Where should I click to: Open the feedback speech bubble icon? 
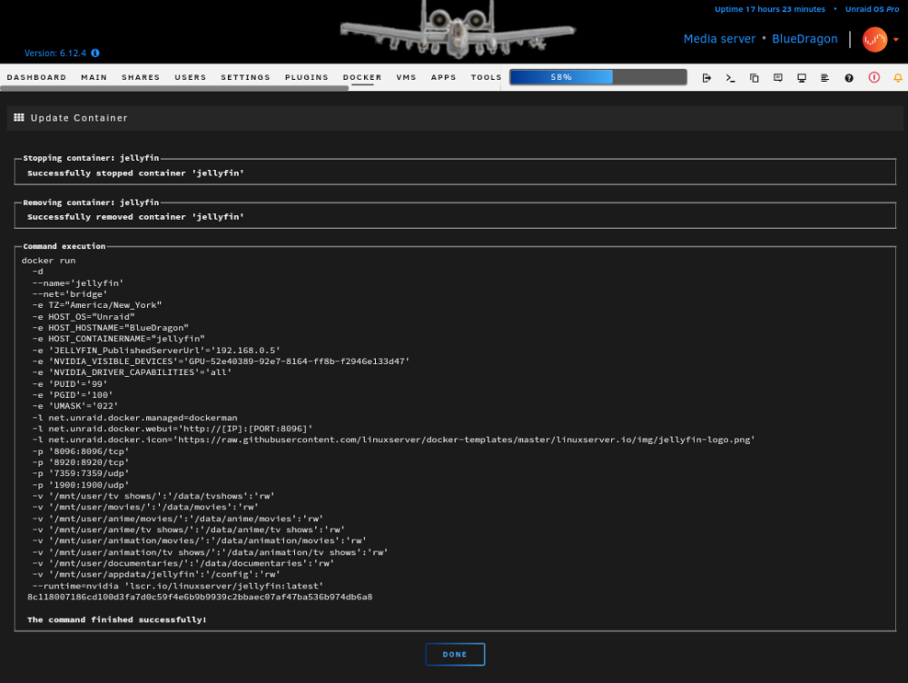[778, 77]
